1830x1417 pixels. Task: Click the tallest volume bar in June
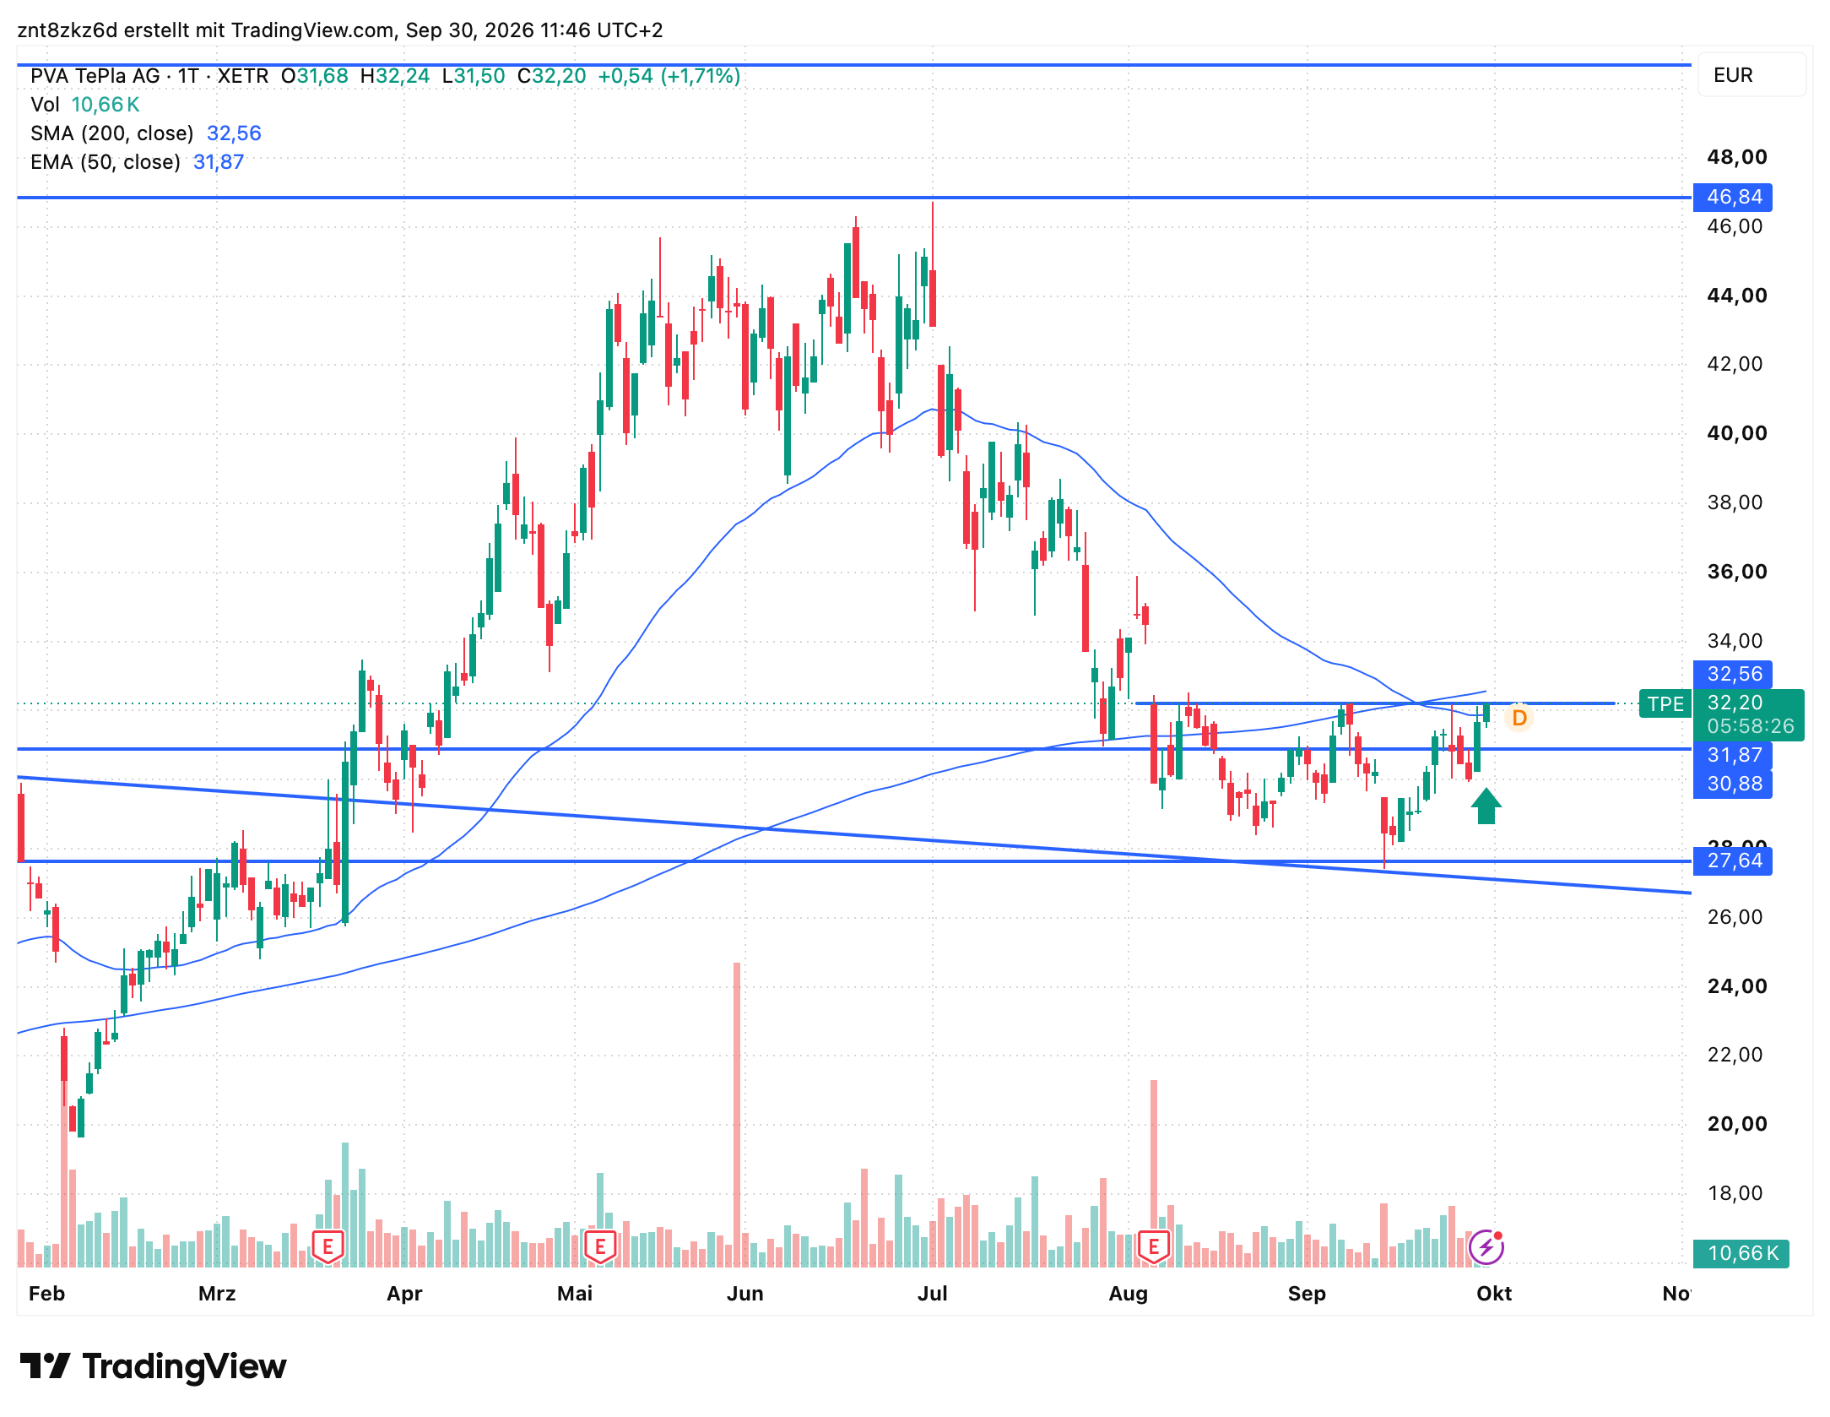737,1115
